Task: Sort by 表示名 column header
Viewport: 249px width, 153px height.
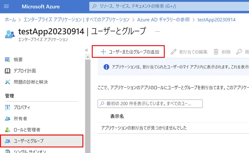Action: pyautogui.click(x=117, y=116)
